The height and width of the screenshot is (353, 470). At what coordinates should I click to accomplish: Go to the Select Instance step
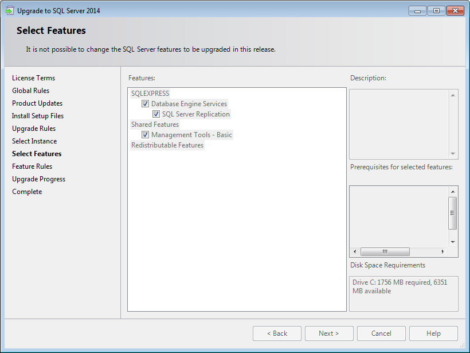coord(34,141)
